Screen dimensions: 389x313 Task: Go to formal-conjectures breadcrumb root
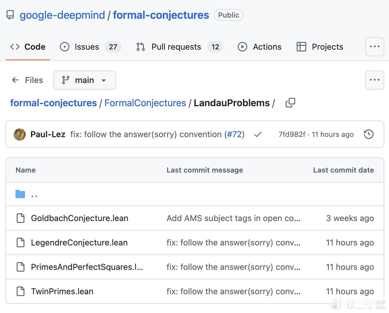click(53, 103)
